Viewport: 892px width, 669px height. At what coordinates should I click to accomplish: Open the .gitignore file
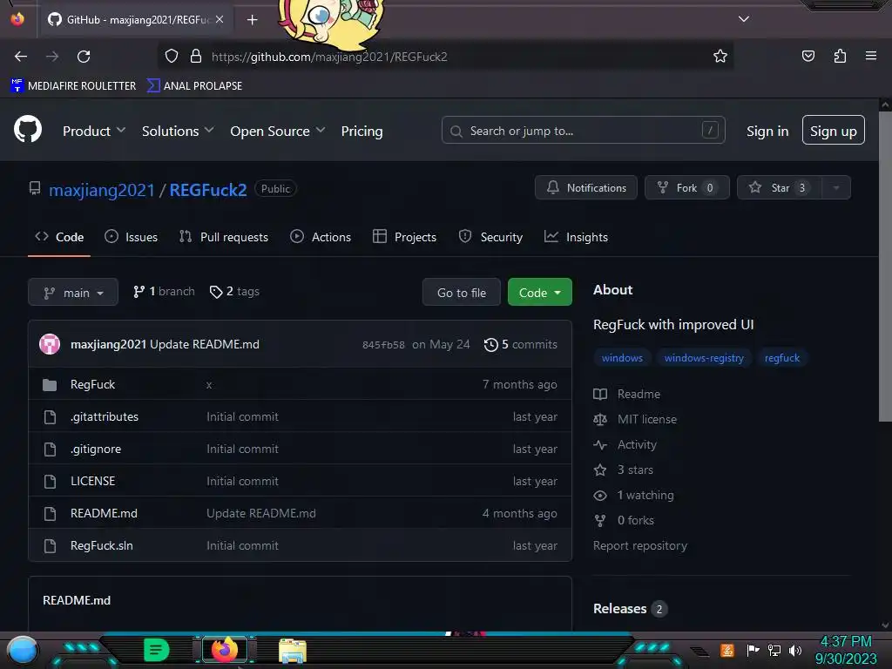click(x=96, y=449)
